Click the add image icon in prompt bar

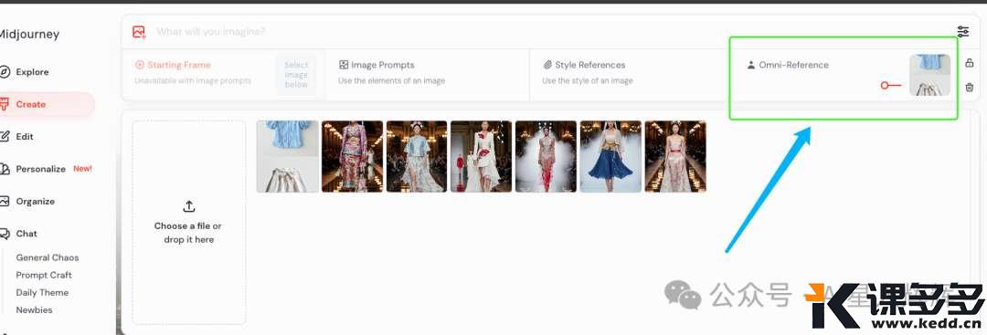(x=139, y=32)
